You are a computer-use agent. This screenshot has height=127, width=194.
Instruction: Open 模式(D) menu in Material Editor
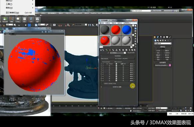click(101, 23)
